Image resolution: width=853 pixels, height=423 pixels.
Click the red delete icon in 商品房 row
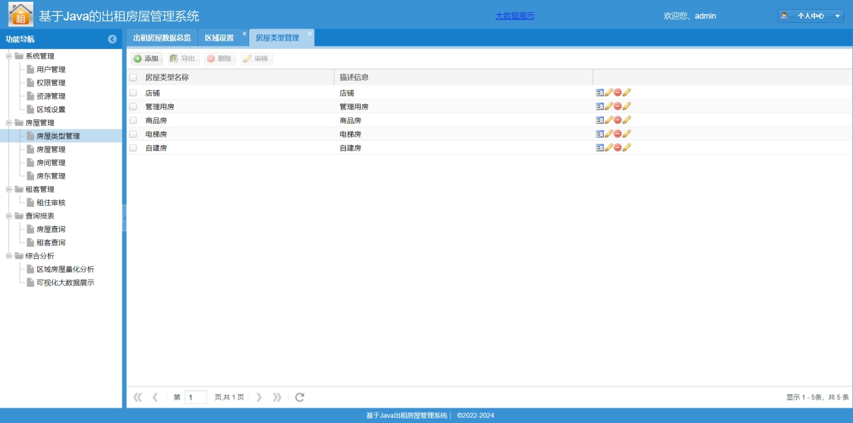point(617,120)
